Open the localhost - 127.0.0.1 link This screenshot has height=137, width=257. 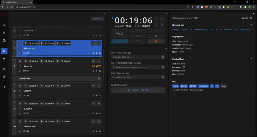click(182, 30)
